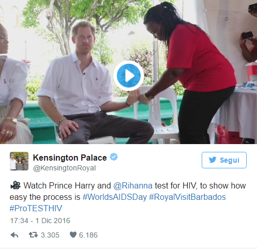This screenshot has height=251, width=257.
Task: Play the Prince Harry HIV test video
Action: (x=129, y=75)
